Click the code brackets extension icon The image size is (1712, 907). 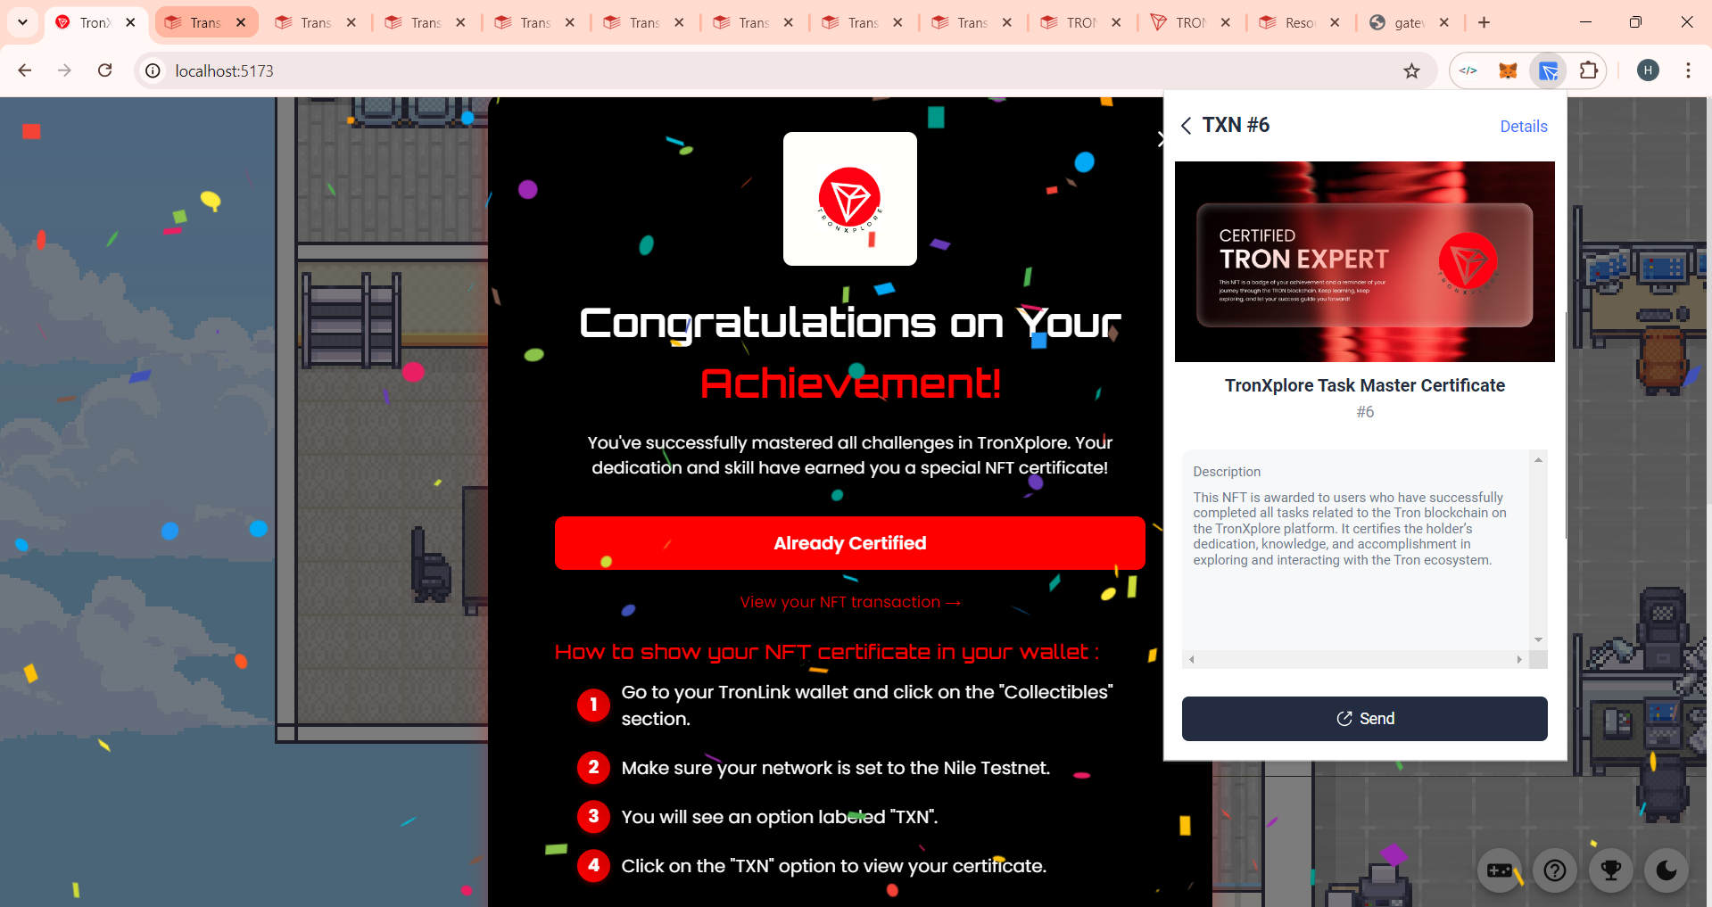(1468, 71)
